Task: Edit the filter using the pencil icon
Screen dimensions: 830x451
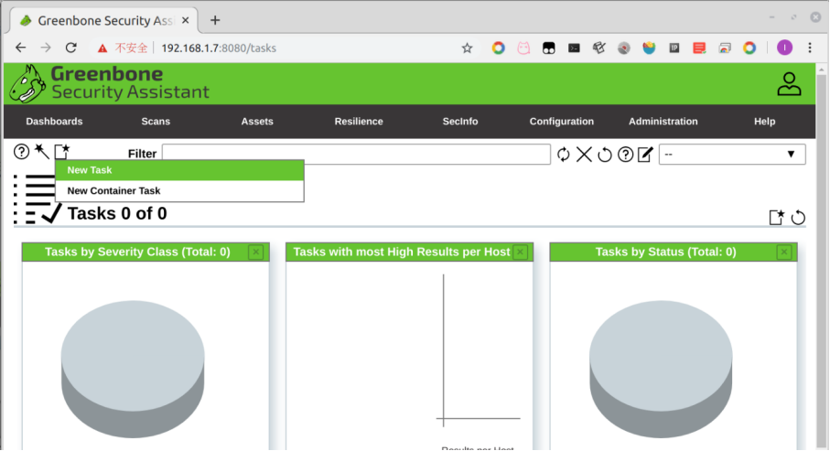Action: tap(645, 155)
